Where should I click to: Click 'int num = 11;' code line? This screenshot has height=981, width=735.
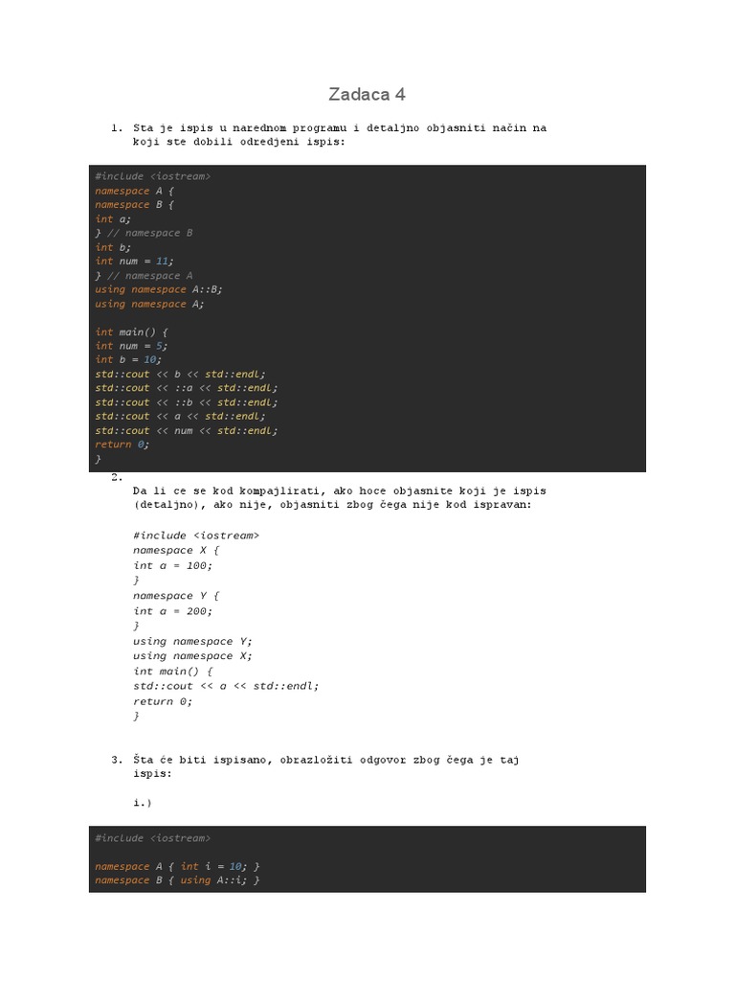click(134, 261)
